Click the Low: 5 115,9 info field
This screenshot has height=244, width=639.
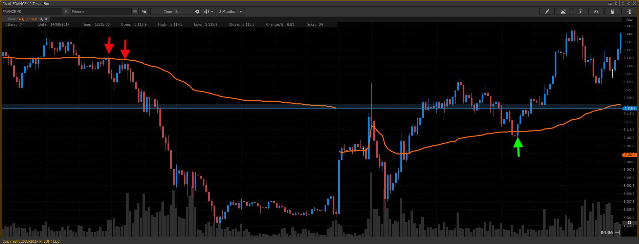point(205,24)
